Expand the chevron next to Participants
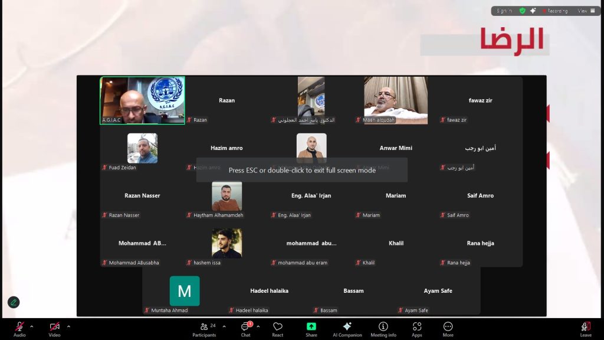The width and height of the screenshot is (604, 340). [224, 326]
